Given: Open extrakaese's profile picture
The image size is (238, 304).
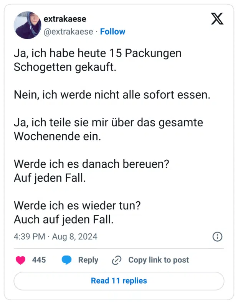Looking at the screenshot, I should point(27,25).
